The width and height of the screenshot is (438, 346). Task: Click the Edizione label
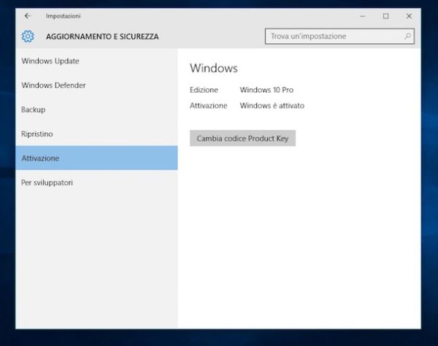[x=204, y=90]
